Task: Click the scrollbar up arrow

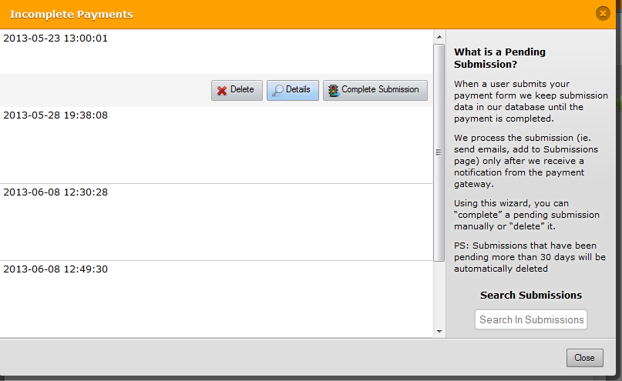Action: (439, 36)
